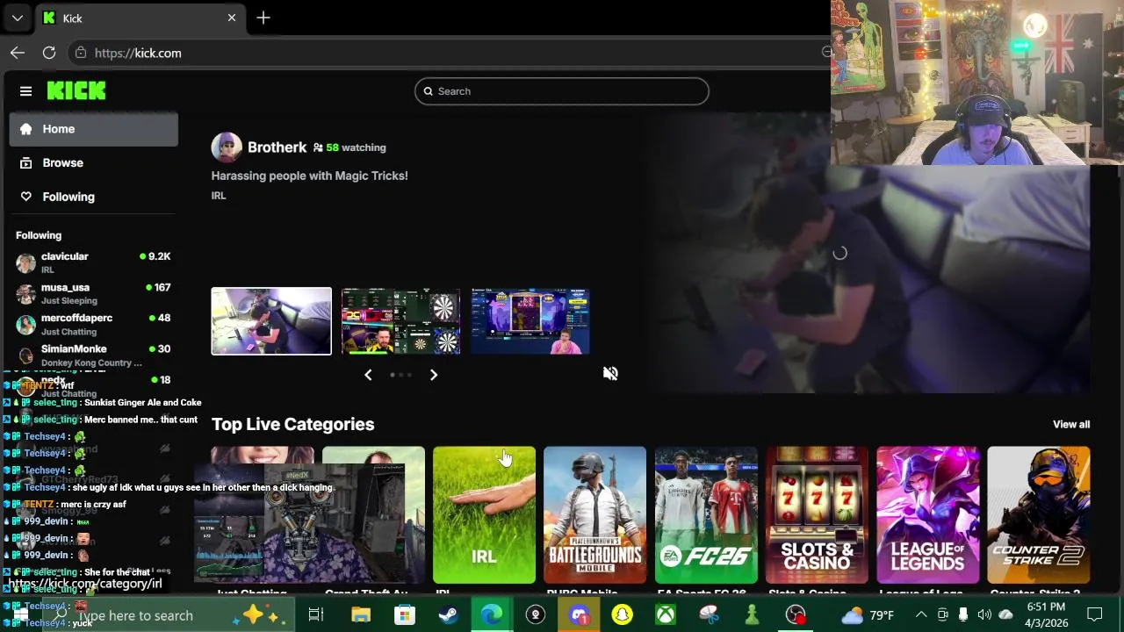Select the Kick browser tab

coord(140,18)
